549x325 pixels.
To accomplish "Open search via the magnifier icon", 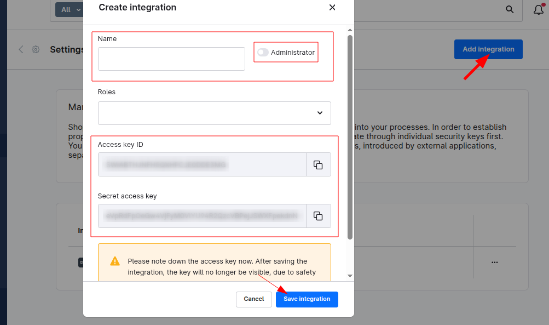I will tap(509, 9).
